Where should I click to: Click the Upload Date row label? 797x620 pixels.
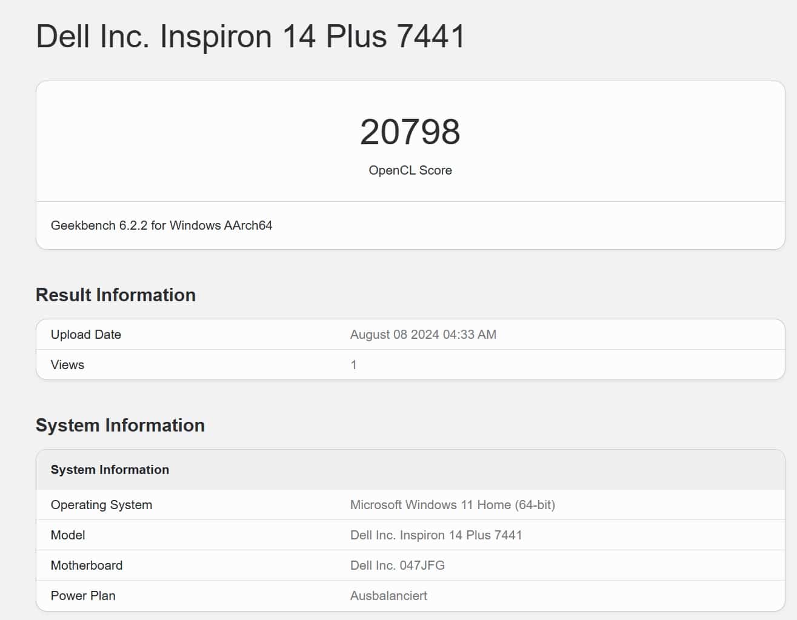tap(86, 335)
